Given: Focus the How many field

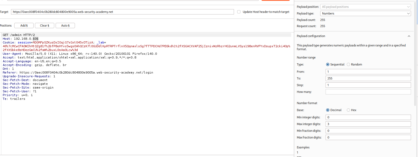Looking at the screenshot, I should pos(368,92).
